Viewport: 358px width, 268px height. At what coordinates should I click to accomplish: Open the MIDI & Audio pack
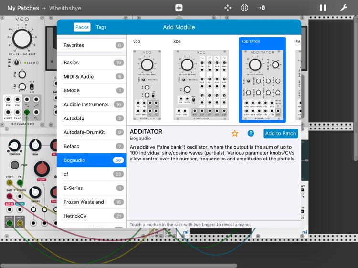pos(92,77)
